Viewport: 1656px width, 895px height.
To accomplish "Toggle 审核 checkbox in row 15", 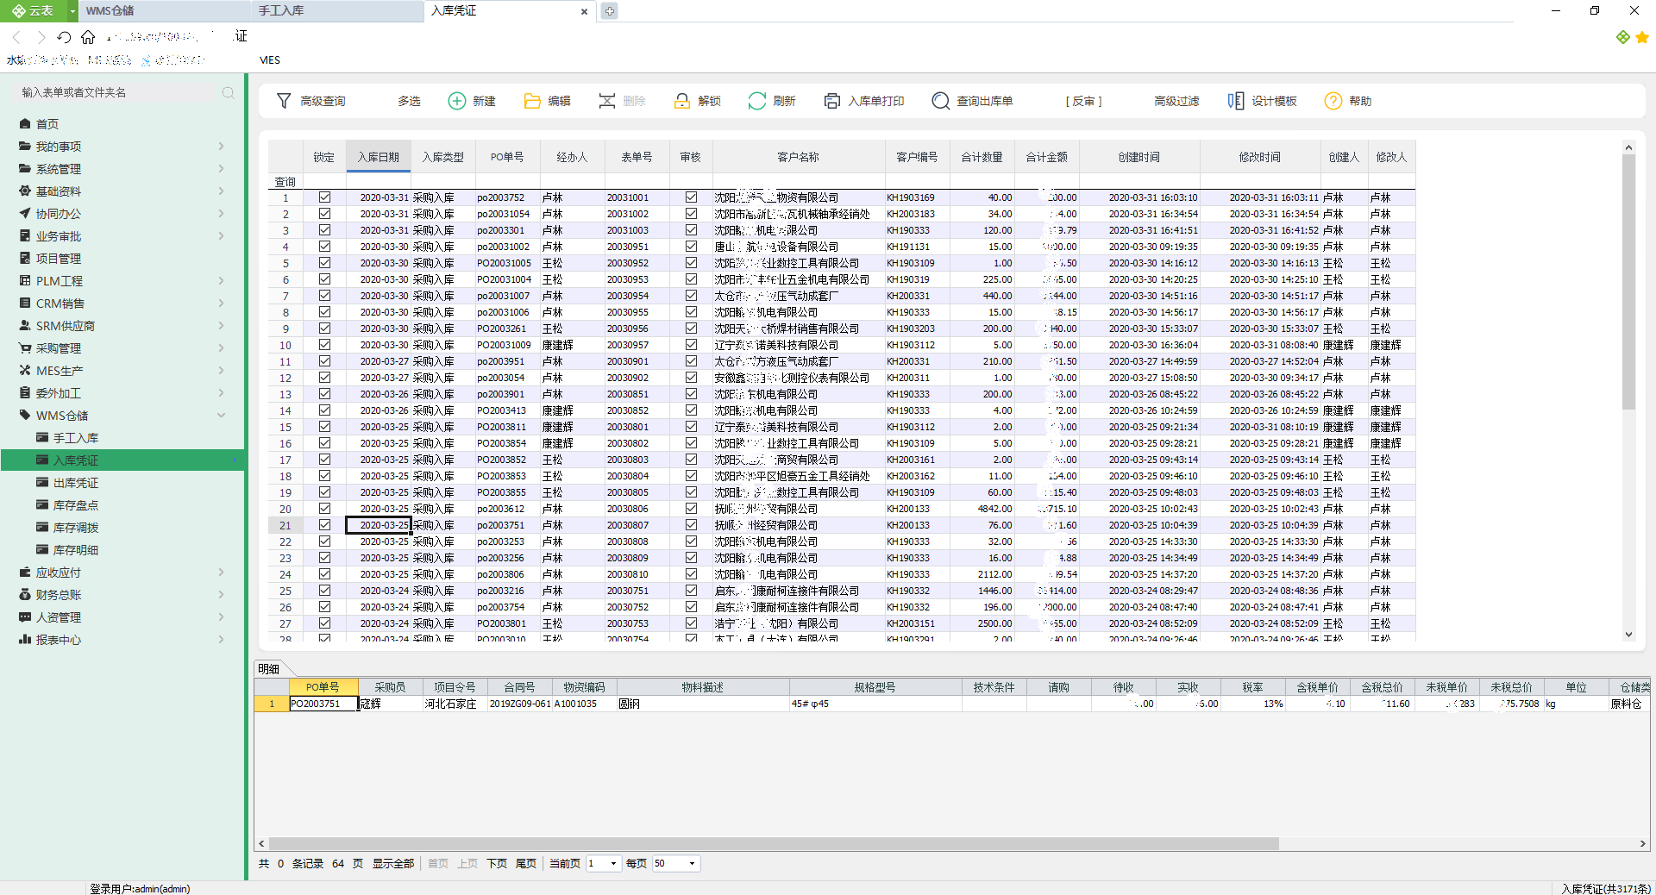I will point(691,427).
